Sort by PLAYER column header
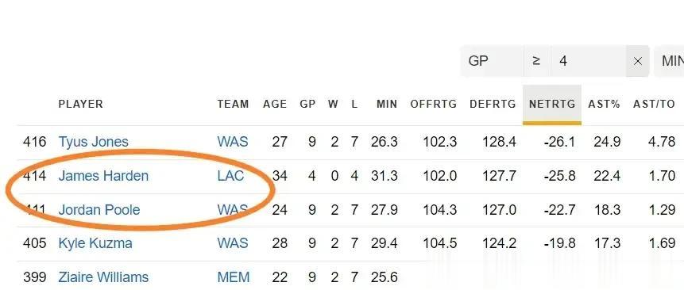Viewport: 684px width, 290px height. point(81,105)
